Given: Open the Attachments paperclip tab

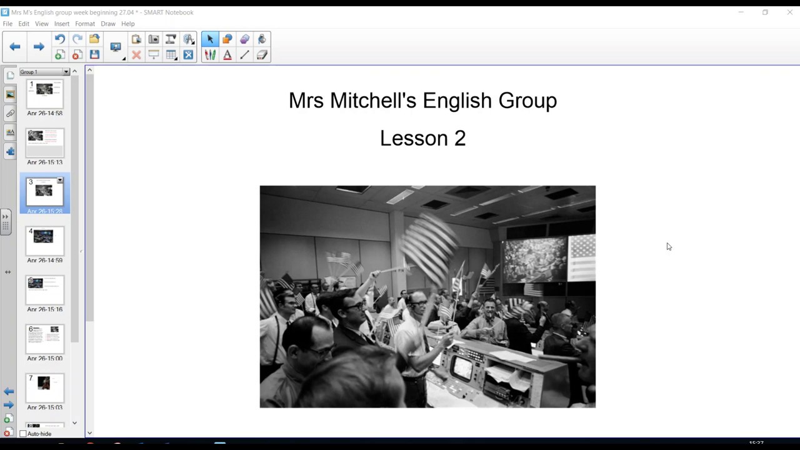Looking at the screenshot, I should (10, 113).
